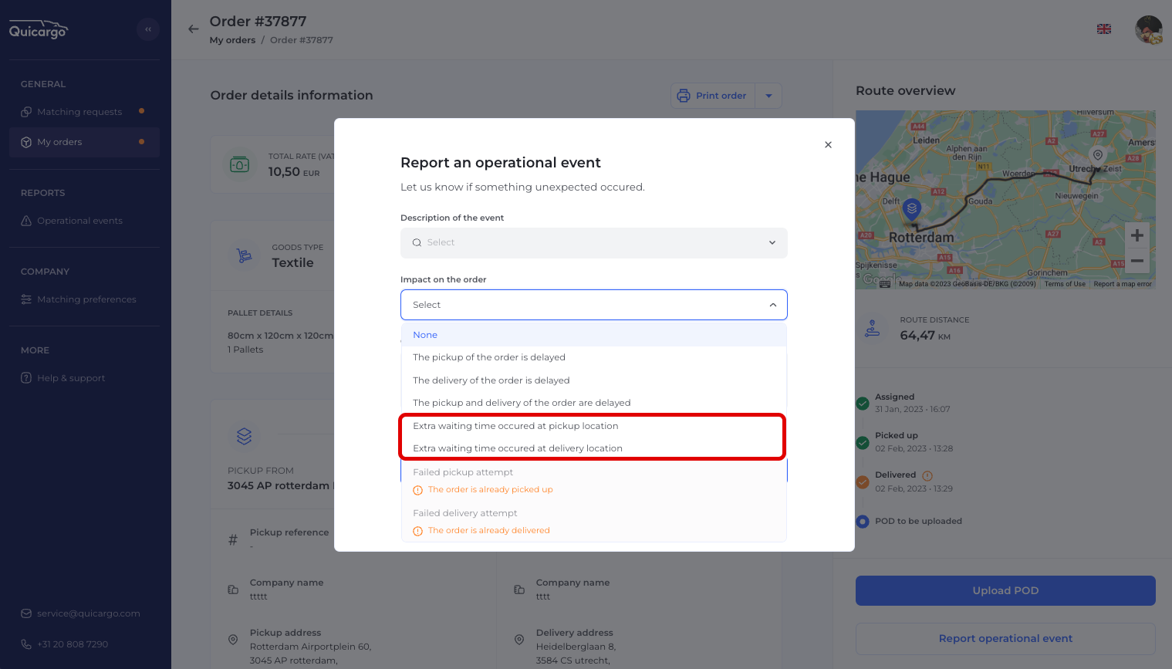Collapse the Impact on the order dropdown
Viewport: 1172px width, 669px height.
coord(772,305)
